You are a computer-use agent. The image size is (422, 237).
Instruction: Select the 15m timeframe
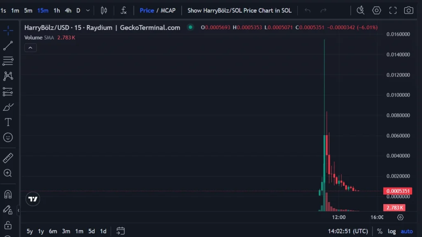coord(43,10)
